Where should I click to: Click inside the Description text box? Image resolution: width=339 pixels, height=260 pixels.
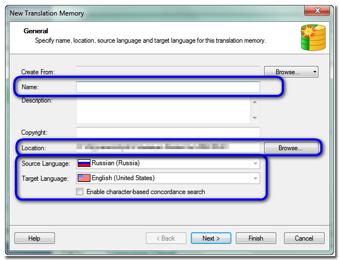(x=163, y=110)
